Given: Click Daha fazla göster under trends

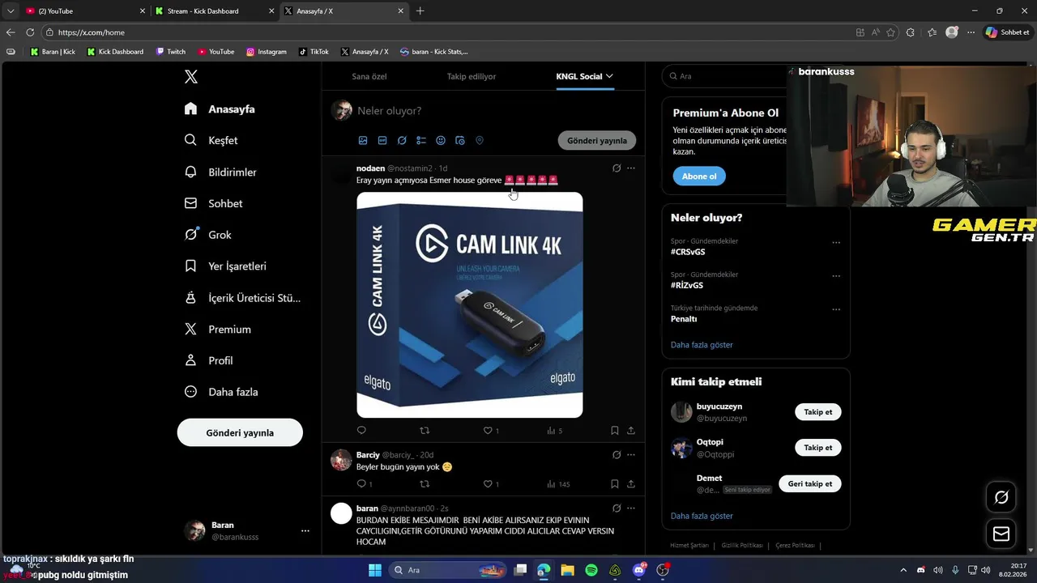Looking at the screenshot, I should click(x=702, y=345).
